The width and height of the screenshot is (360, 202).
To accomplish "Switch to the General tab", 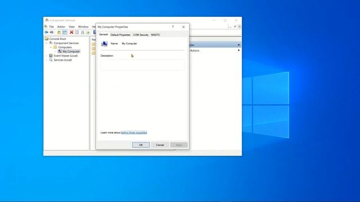I will click(x=103, y=35).
